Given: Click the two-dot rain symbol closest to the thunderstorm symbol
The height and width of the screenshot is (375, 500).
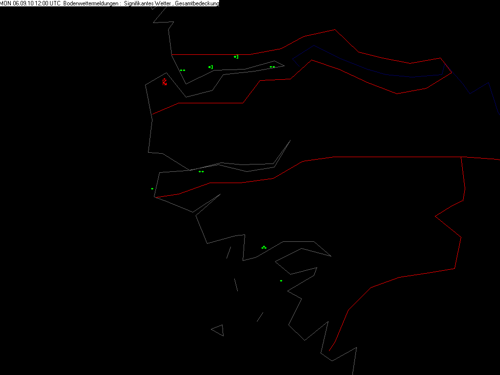Looking at the screenshot, I should [183, 70].
